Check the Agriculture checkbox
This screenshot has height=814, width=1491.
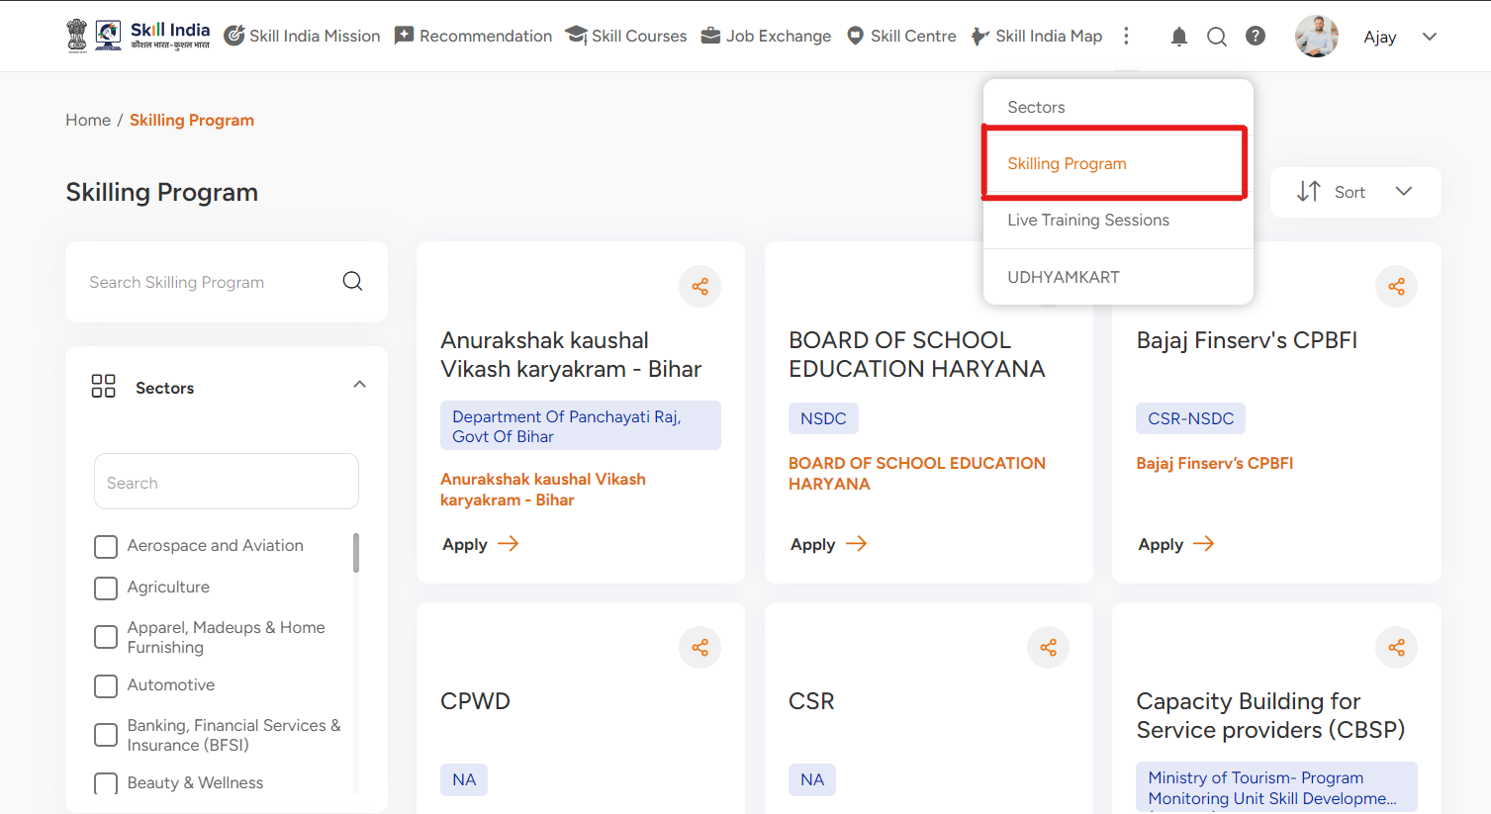106,588
